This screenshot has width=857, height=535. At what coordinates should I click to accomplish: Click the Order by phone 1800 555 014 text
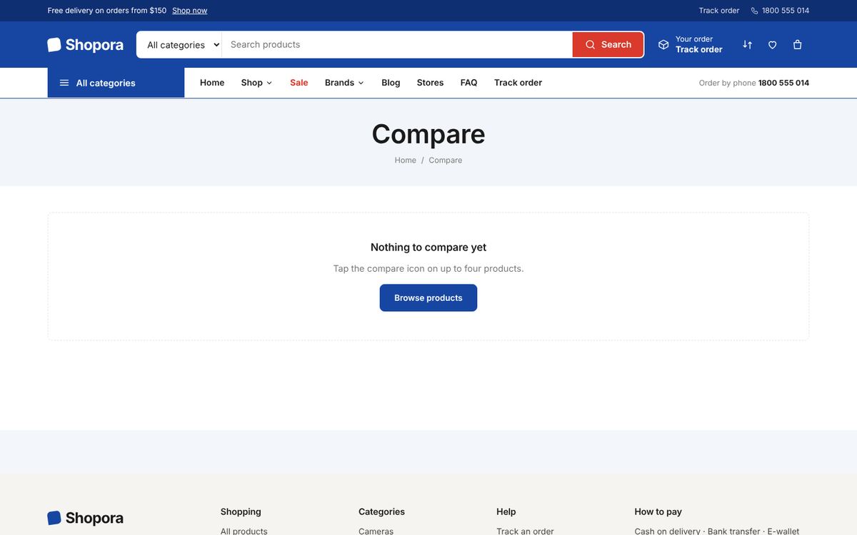coord(754,83)
